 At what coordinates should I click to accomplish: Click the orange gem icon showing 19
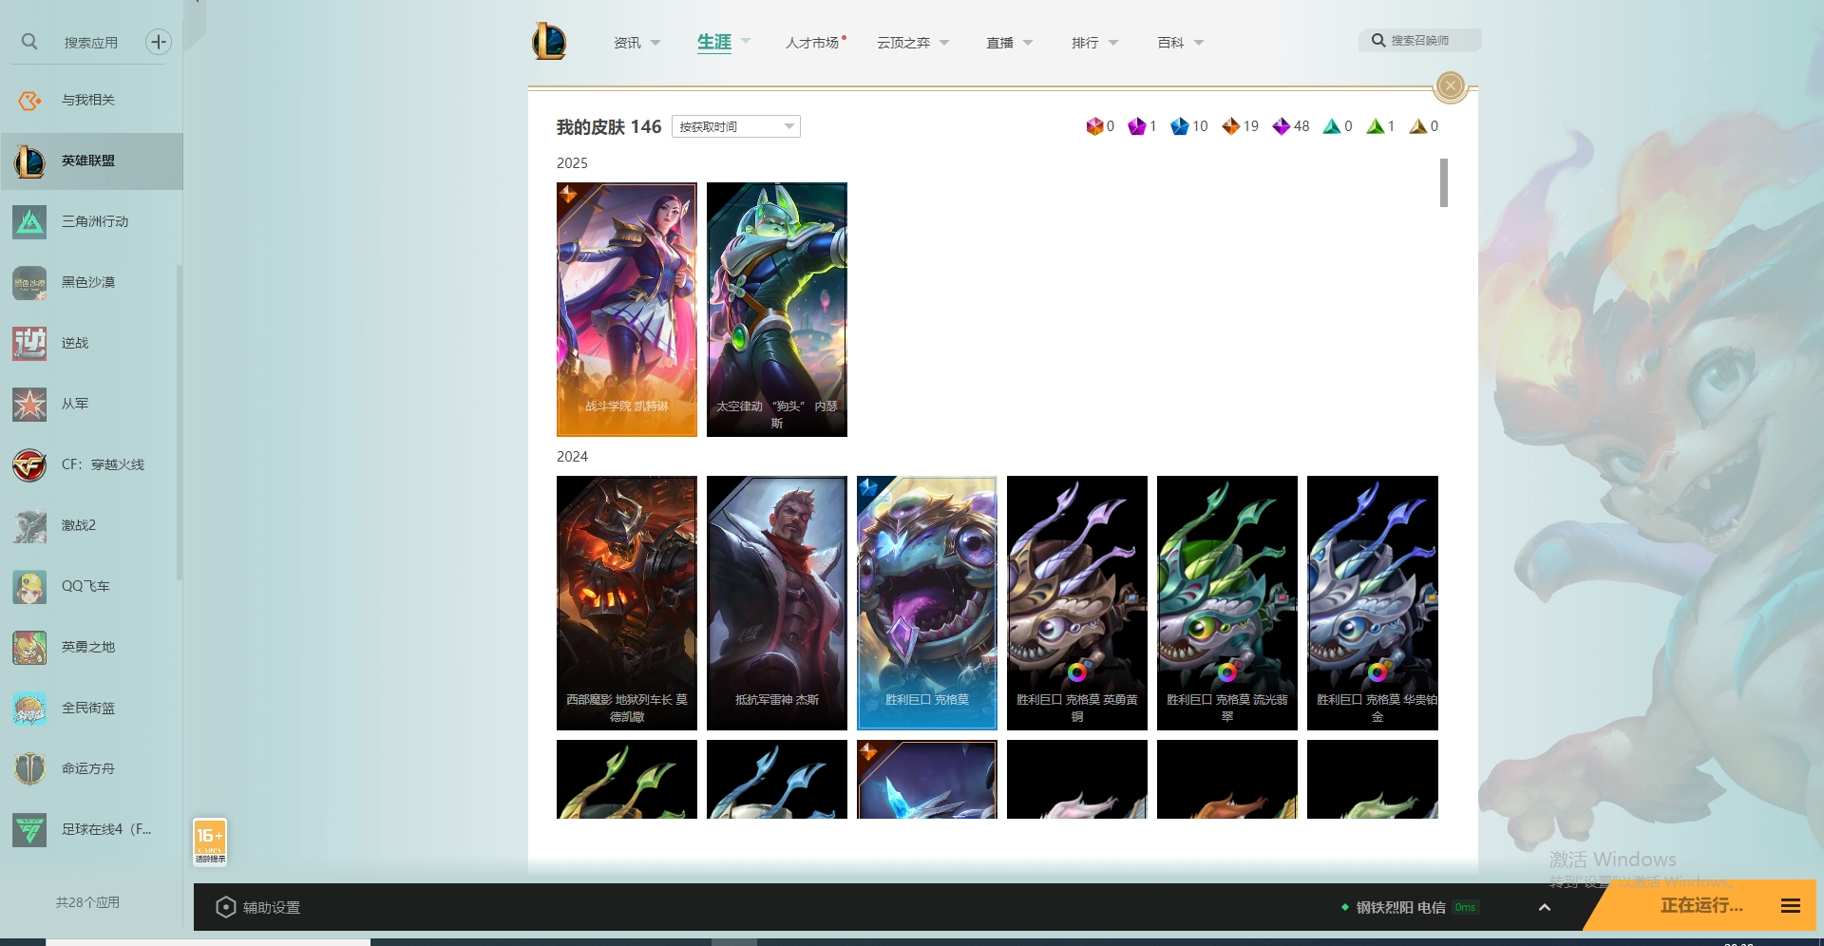coord(1230,126)
